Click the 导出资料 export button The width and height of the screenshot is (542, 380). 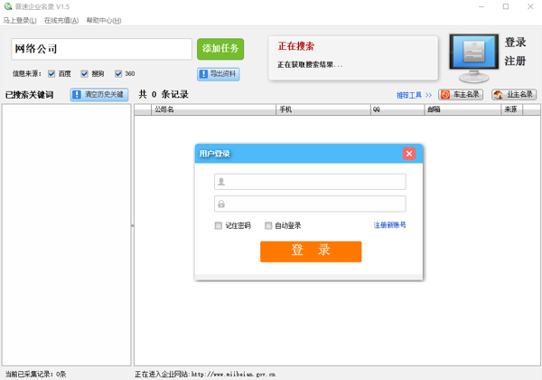pyautogui.click(x=218, y=74)
